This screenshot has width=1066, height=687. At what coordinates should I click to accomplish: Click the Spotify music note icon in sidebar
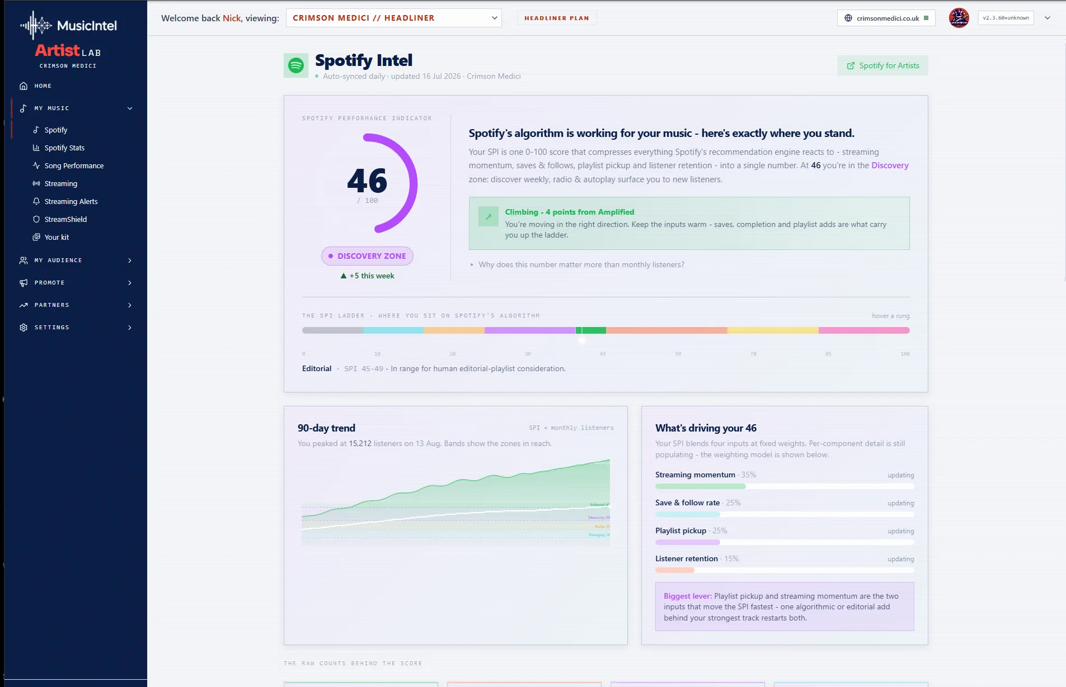pyautogui.click(x=36, y=130)
